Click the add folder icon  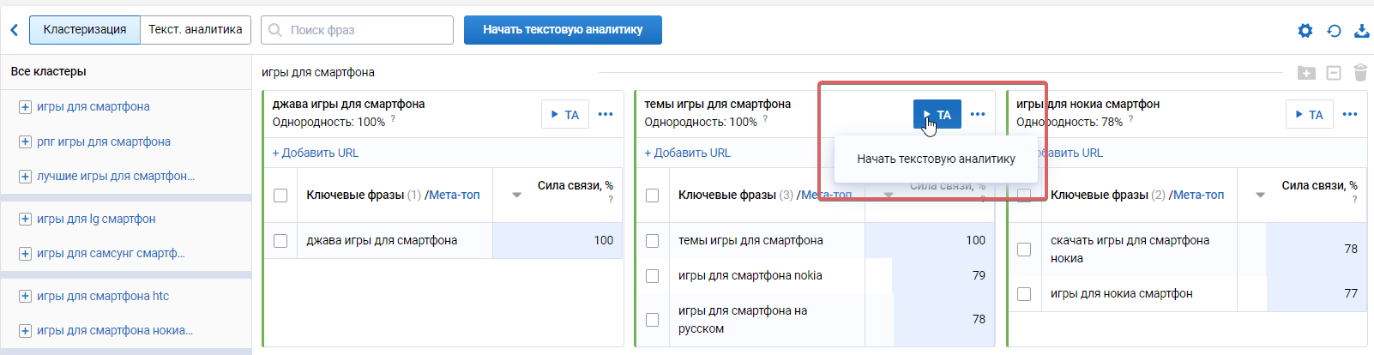point(1305,73)
